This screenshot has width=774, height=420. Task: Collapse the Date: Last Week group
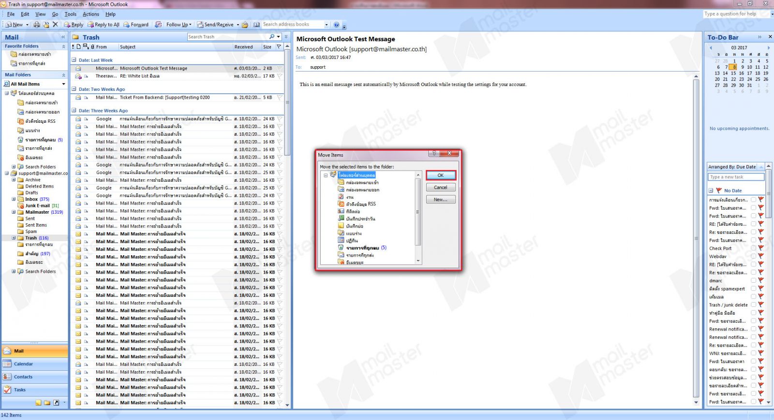[x=74, y=60]
